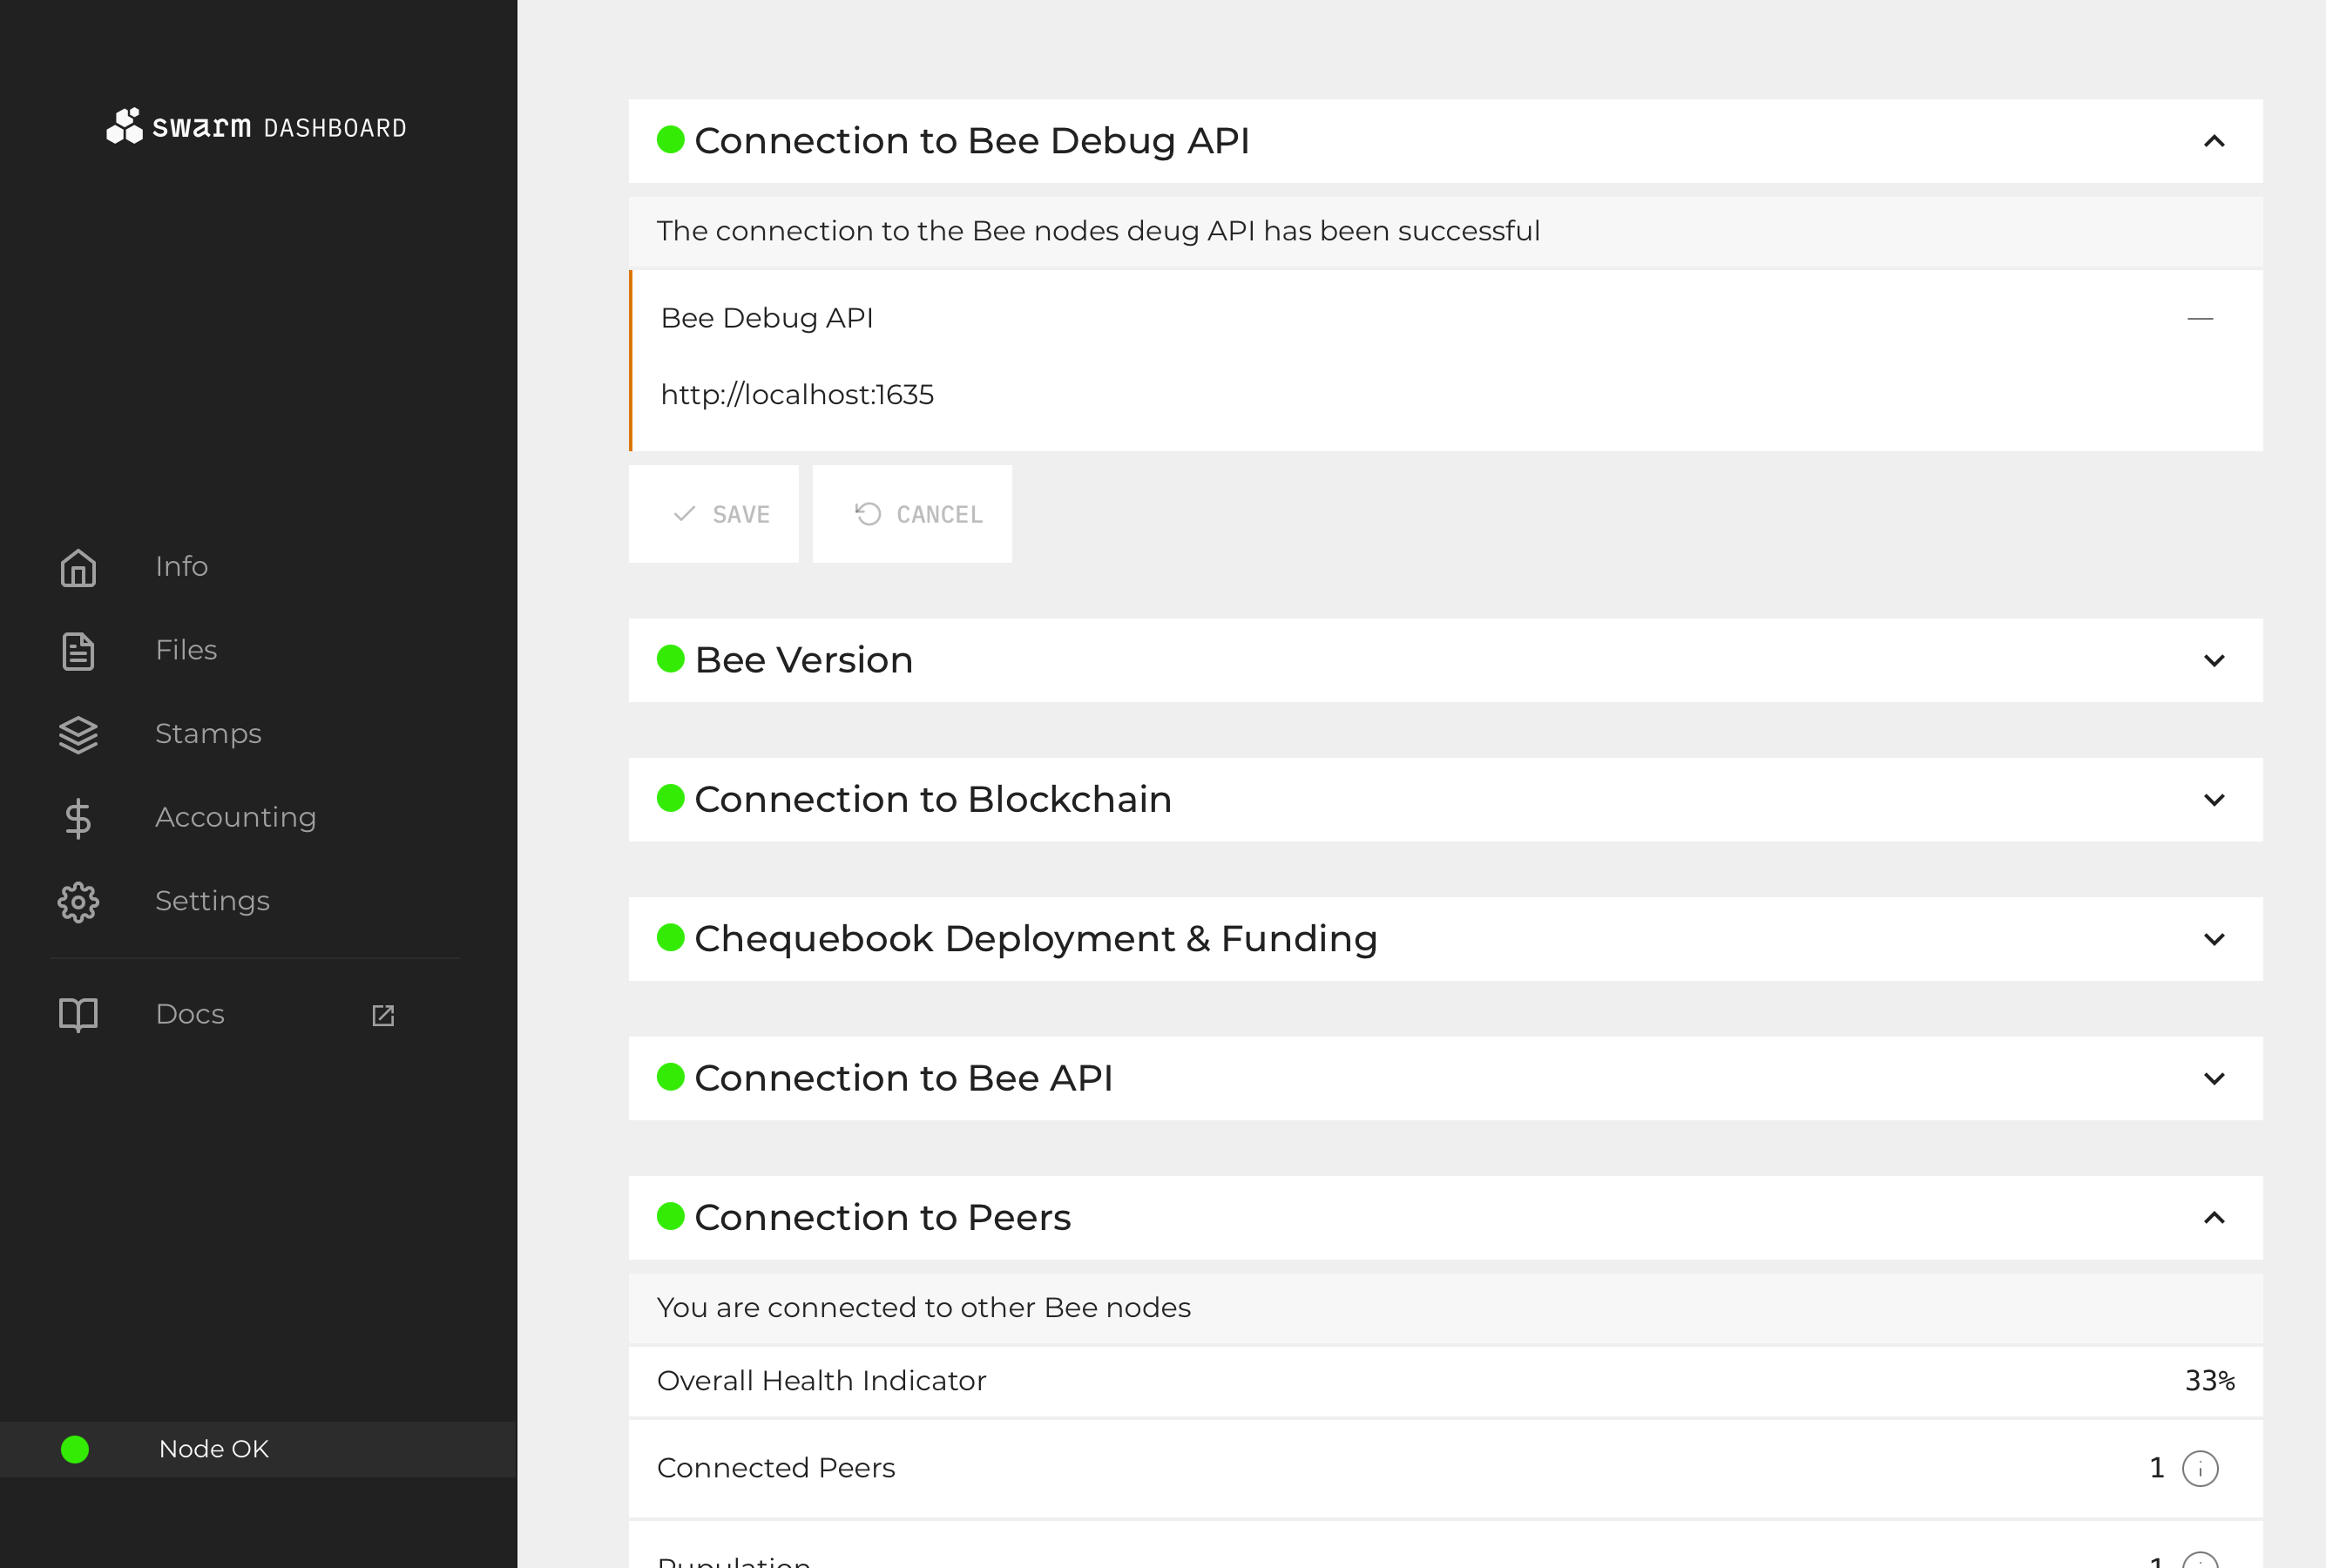The width and height of the screenshot is (2326, 1568).
Task: Click the info circle next to Connected Peers
Action: point(2199,1467)
